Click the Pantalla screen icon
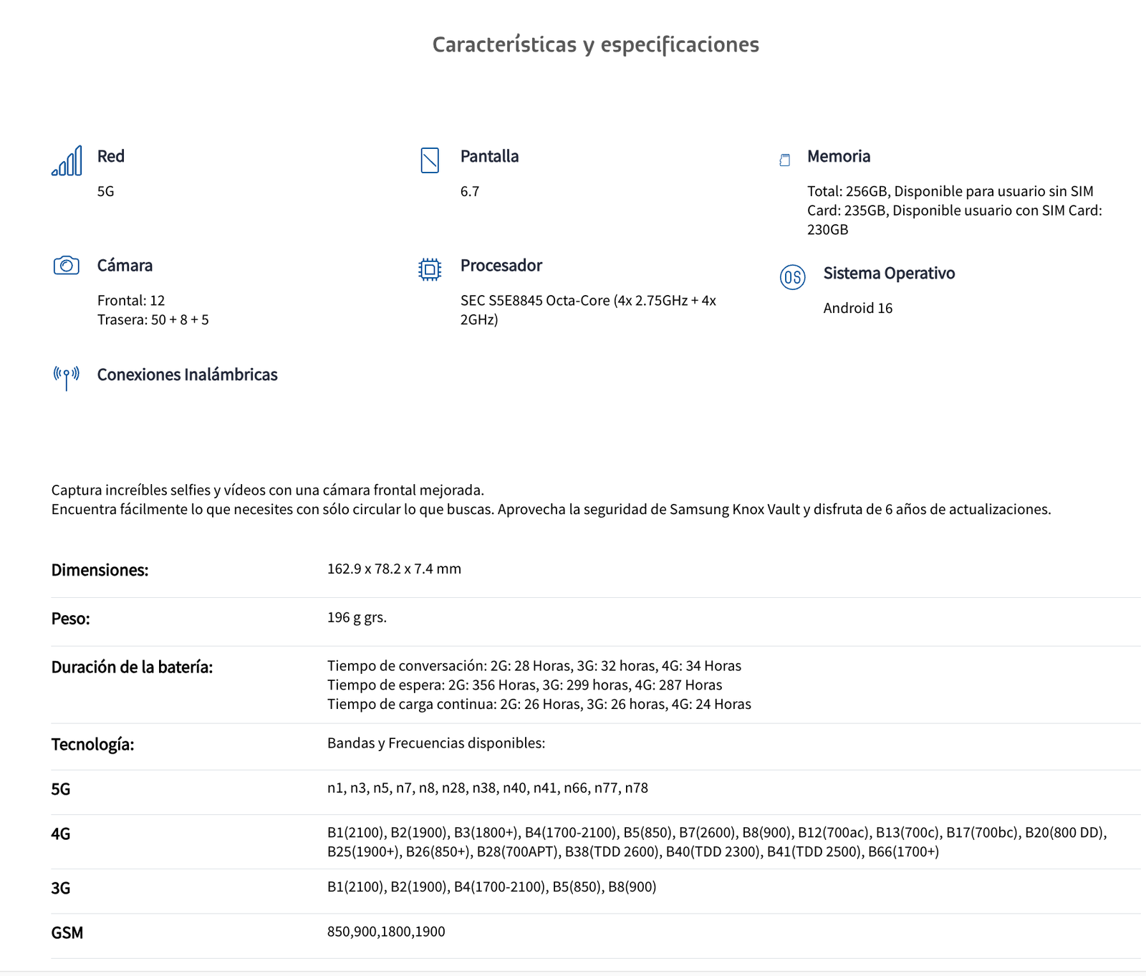1146x976 pixels. 430,160
